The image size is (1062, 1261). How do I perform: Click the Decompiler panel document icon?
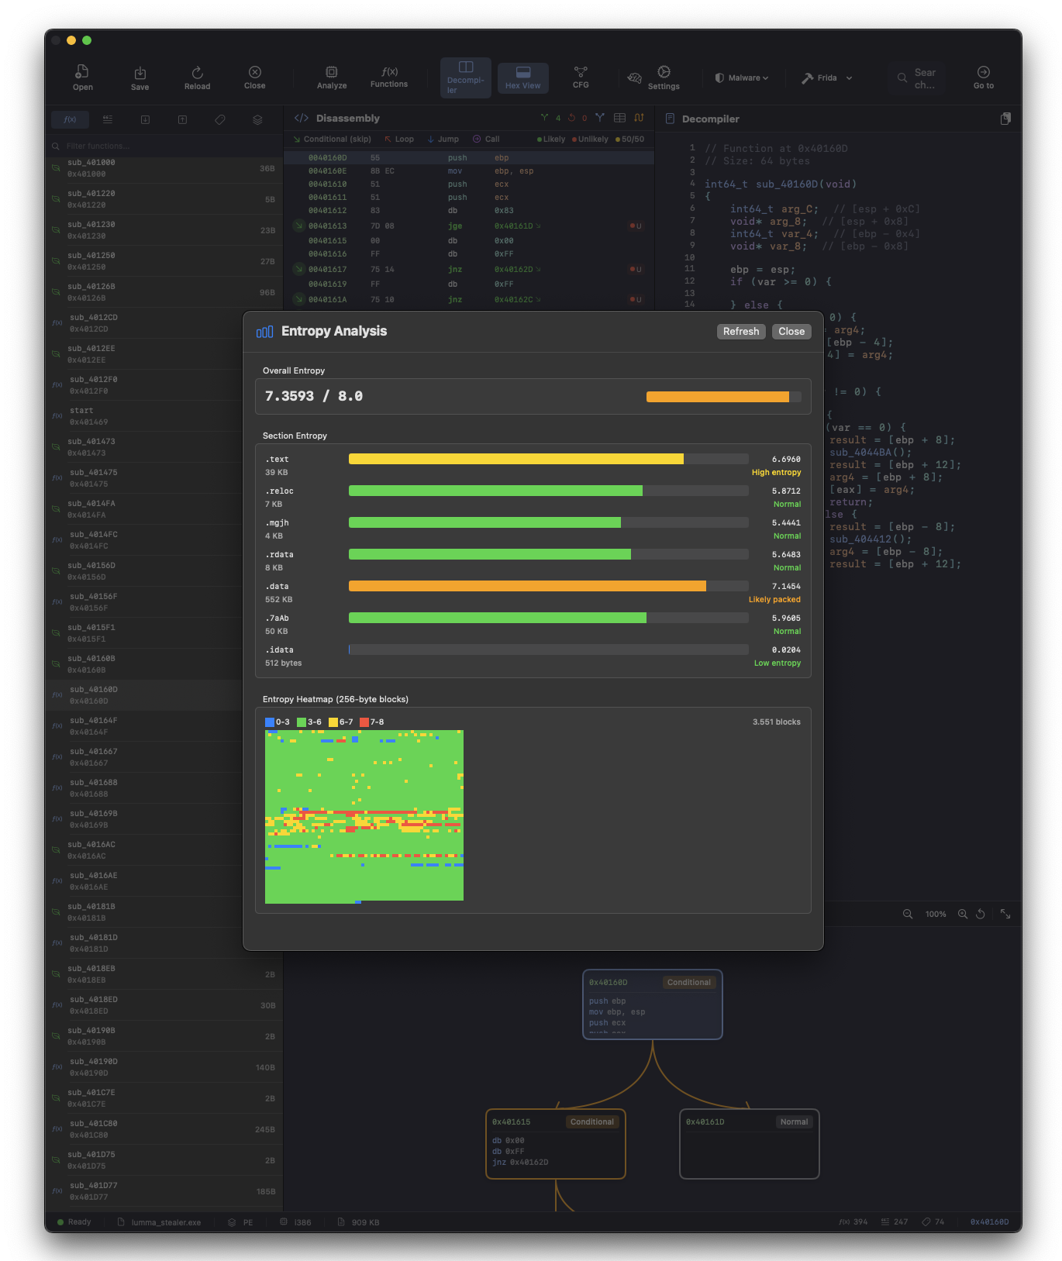[x=670, y=119]
